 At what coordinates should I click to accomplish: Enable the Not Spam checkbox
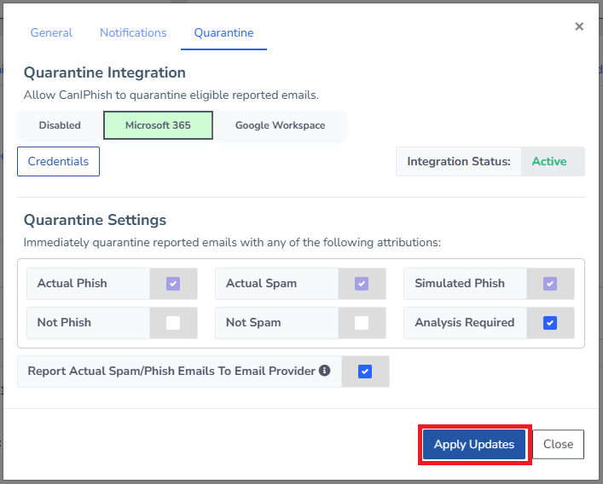tap(362, 323)
